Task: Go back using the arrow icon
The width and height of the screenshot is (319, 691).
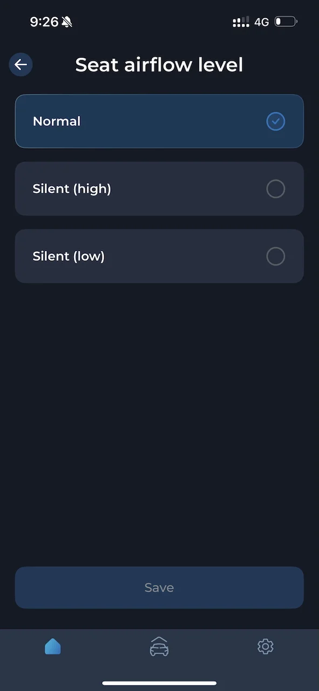Action: (21, 65)
